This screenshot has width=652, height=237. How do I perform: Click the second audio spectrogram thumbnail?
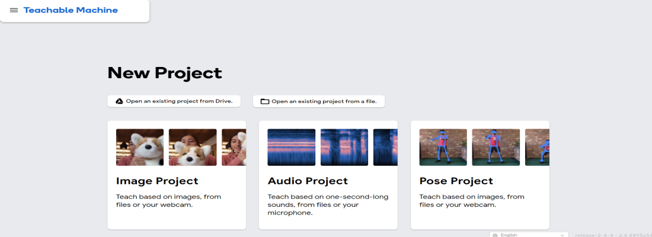[x=344, y=148]
